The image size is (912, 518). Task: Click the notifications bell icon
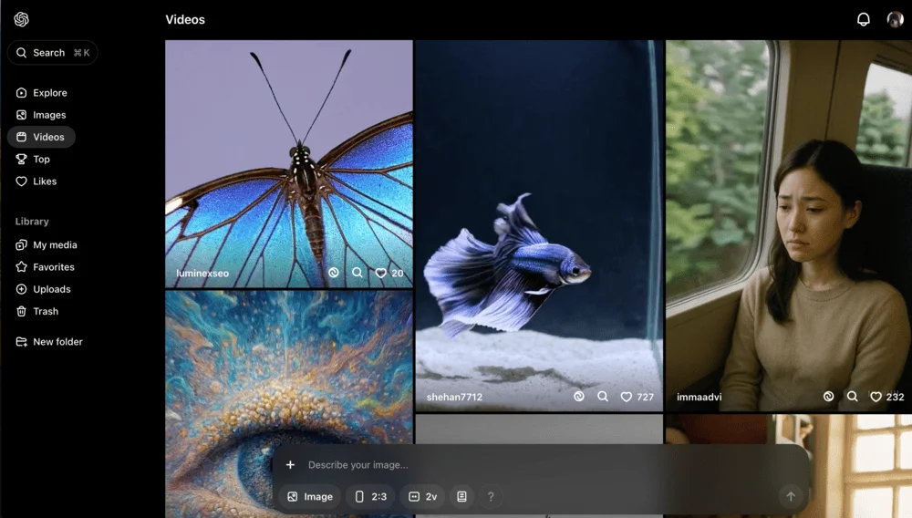(x=863, y=19)
